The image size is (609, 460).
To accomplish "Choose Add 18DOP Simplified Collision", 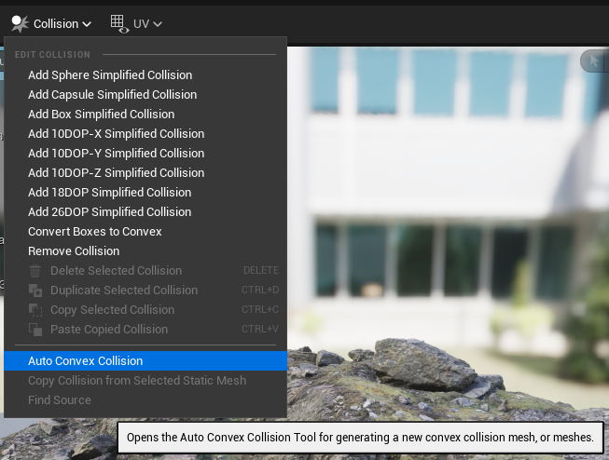I will click(x=145, y=193).
